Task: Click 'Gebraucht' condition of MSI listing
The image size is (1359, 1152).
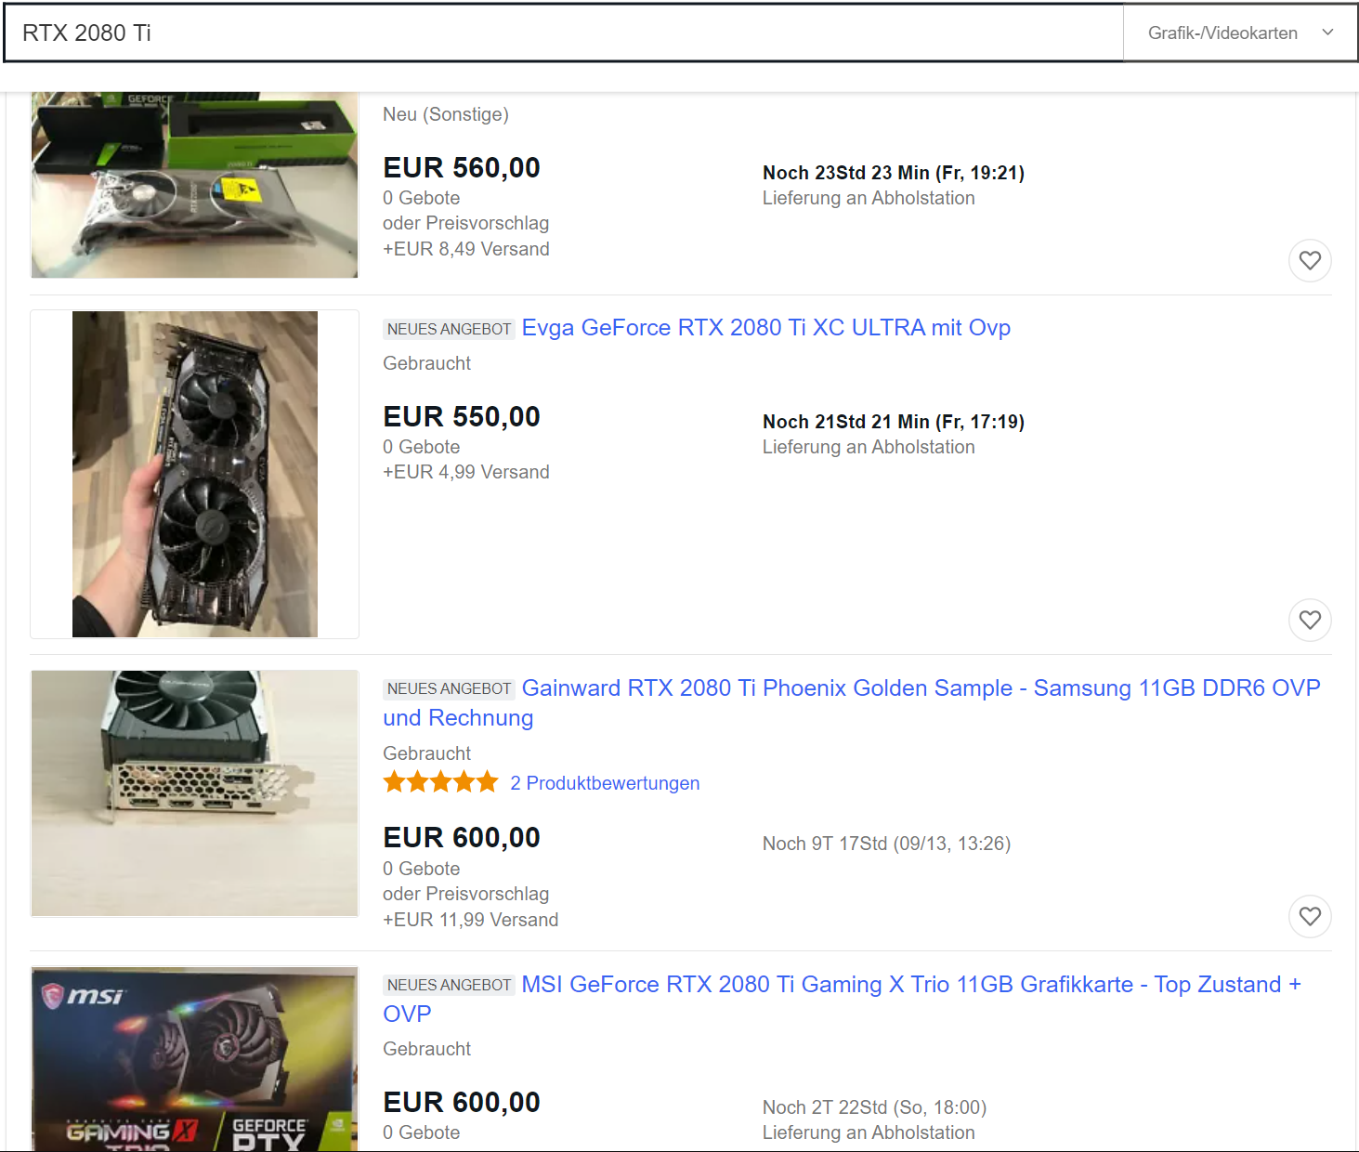Action: tap(427, 1049)
